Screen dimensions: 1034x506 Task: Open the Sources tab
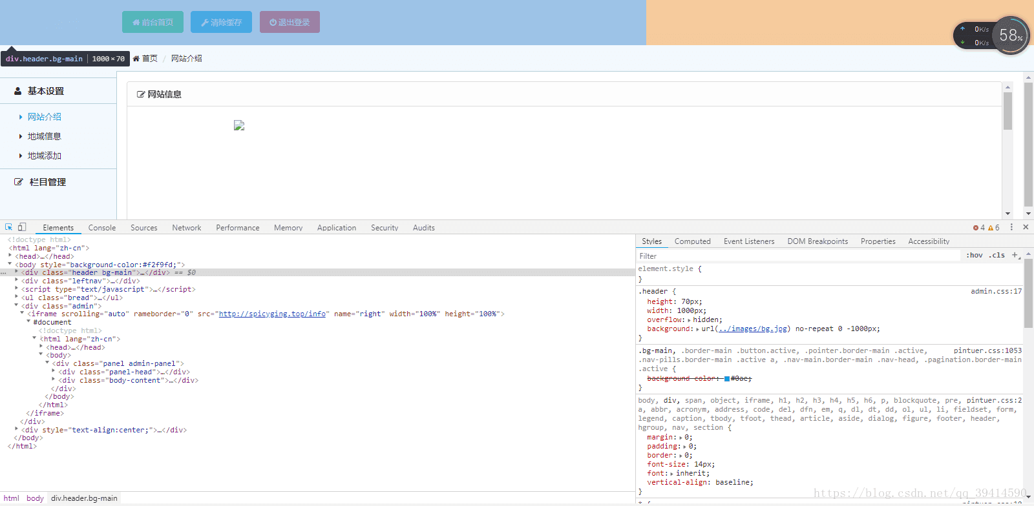(x=144, y=228)
